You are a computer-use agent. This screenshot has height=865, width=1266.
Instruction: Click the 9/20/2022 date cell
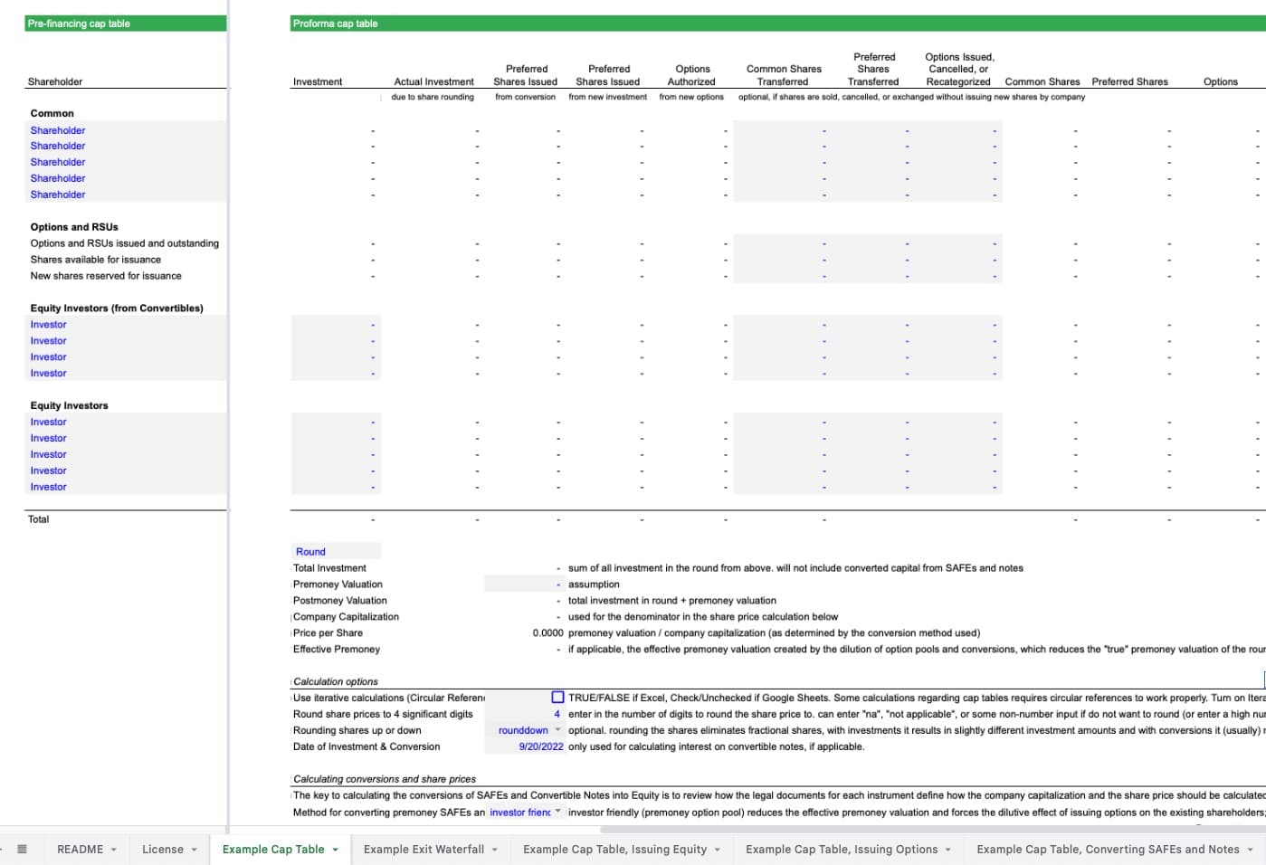540,746
